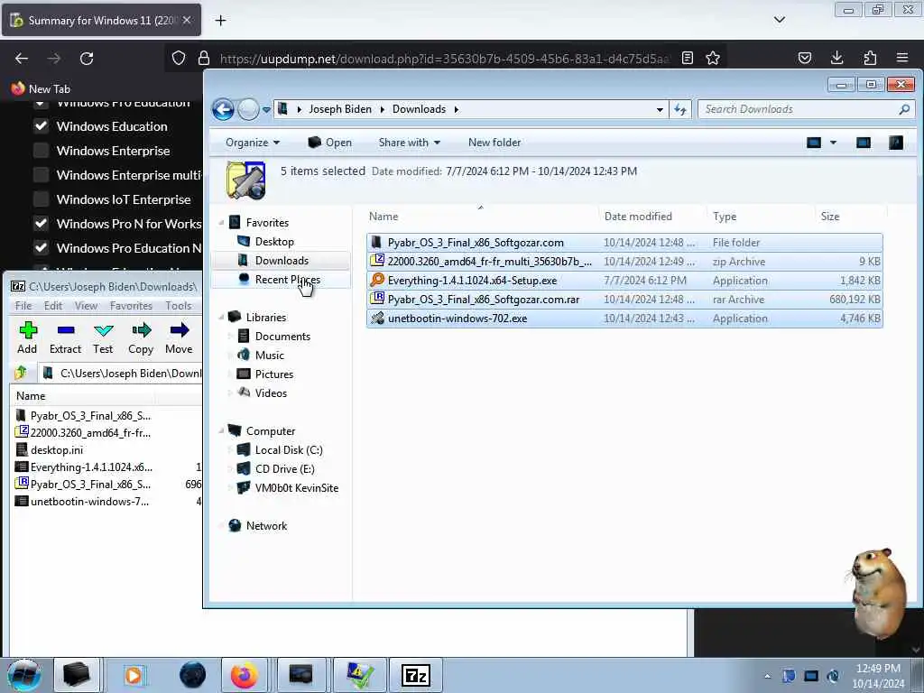Collapse the Favorites group
Viewport: 924px width, 693px height.
click(x=222, y=223)
